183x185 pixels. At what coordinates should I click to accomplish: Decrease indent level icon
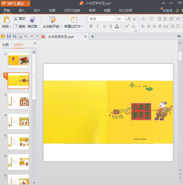[160, 19]
